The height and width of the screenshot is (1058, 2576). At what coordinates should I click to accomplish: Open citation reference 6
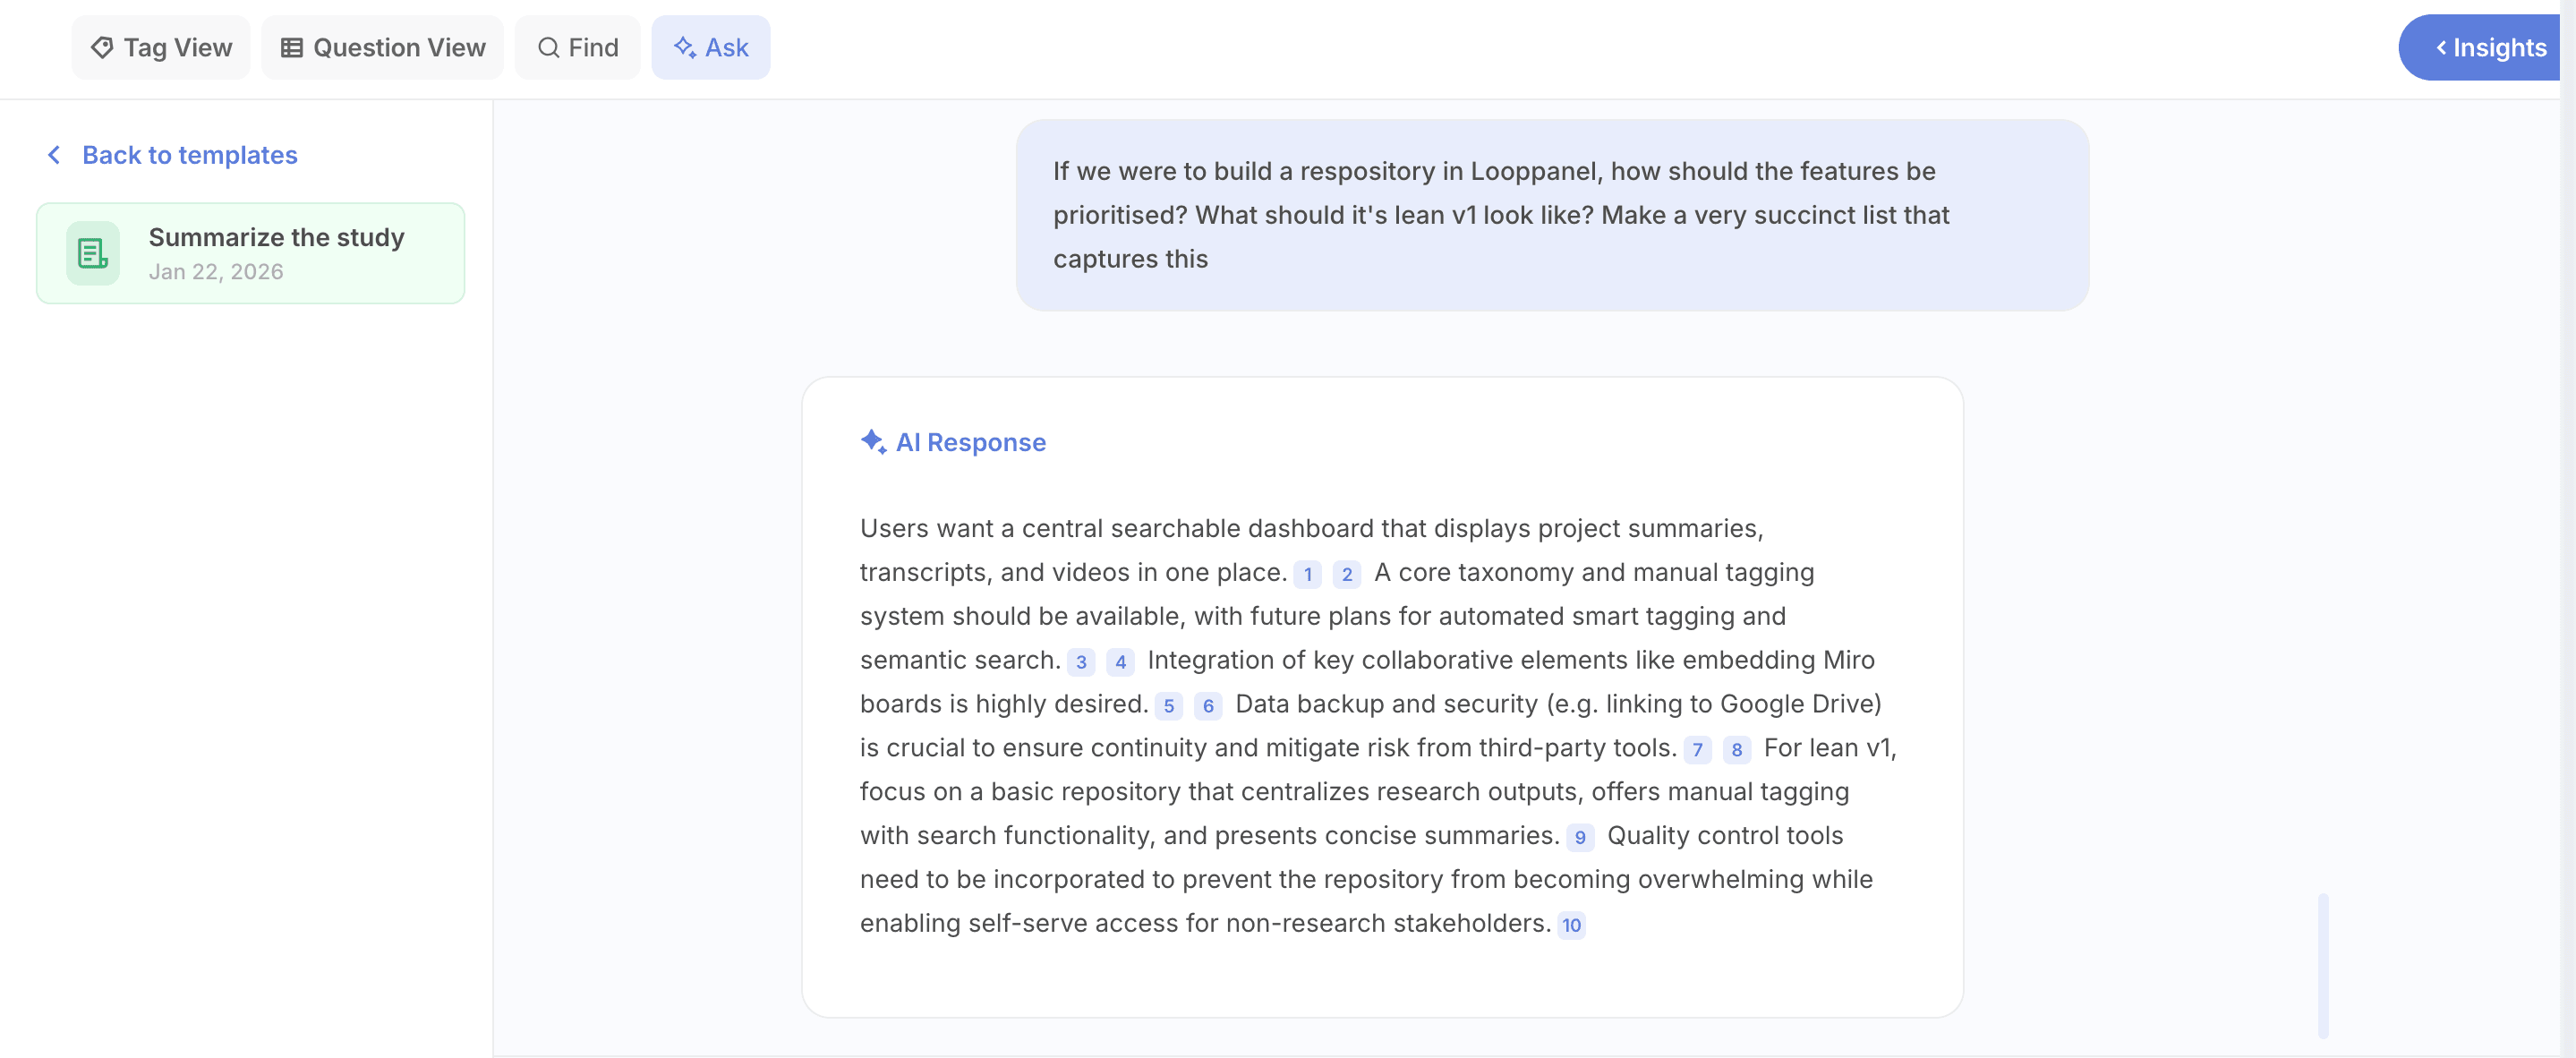[1208, 706]
